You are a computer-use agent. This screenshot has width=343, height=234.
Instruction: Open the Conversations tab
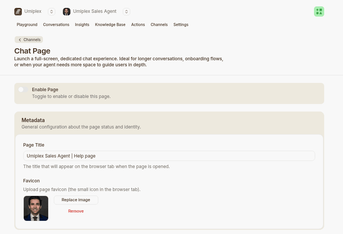[x=56, y=24]
